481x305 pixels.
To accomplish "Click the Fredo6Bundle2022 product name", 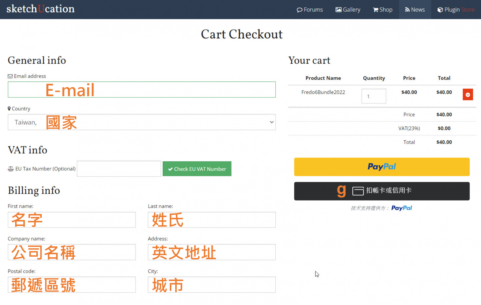I will [323, 92].
